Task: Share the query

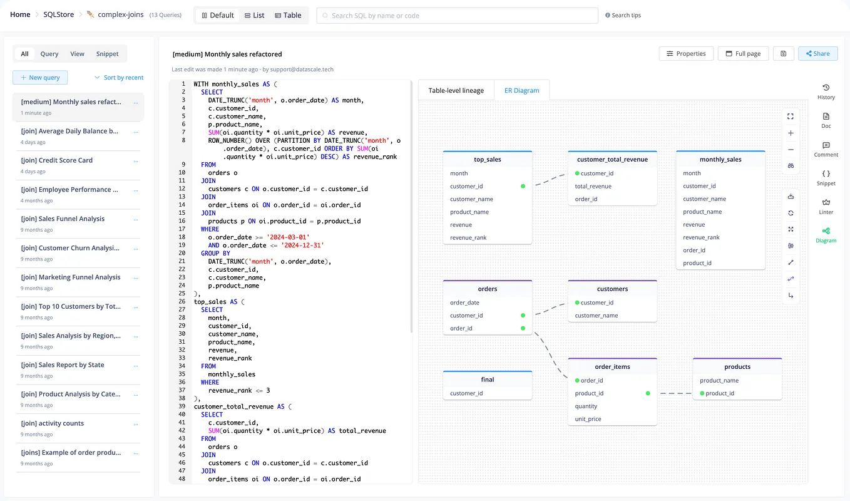Action: [x=817, y=54]
